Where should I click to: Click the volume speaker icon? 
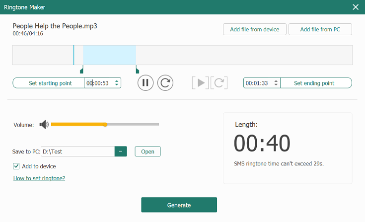pyautogui.click(x=44, y=125)
